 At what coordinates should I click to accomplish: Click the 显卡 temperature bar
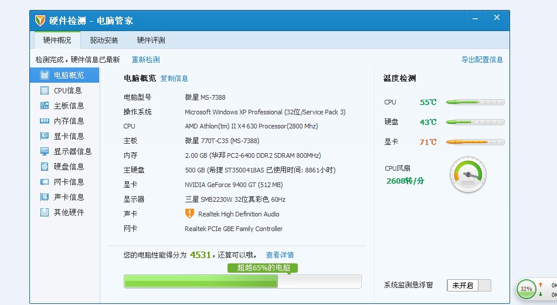click(475, 142)
